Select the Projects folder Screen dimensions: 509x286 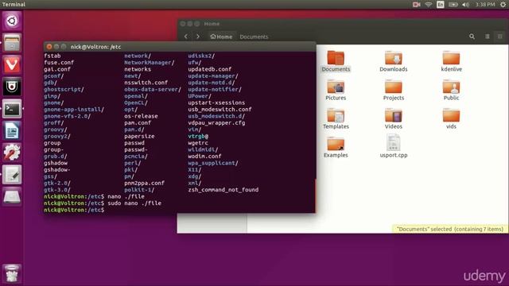point(394,90)
